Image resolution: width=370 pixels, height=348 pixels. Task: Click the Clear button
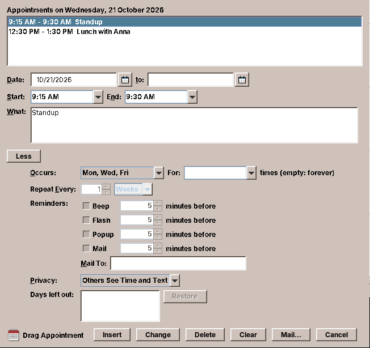[248, 334]
